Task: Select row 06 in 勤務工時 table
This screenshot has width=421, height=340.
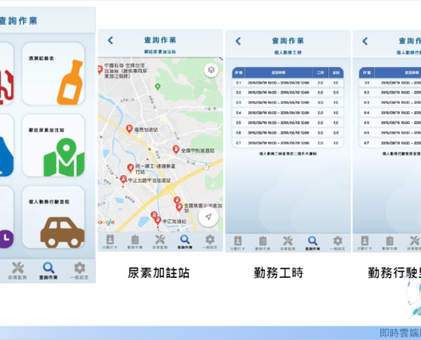Action: pyautogui.click(x=287, y=133)
